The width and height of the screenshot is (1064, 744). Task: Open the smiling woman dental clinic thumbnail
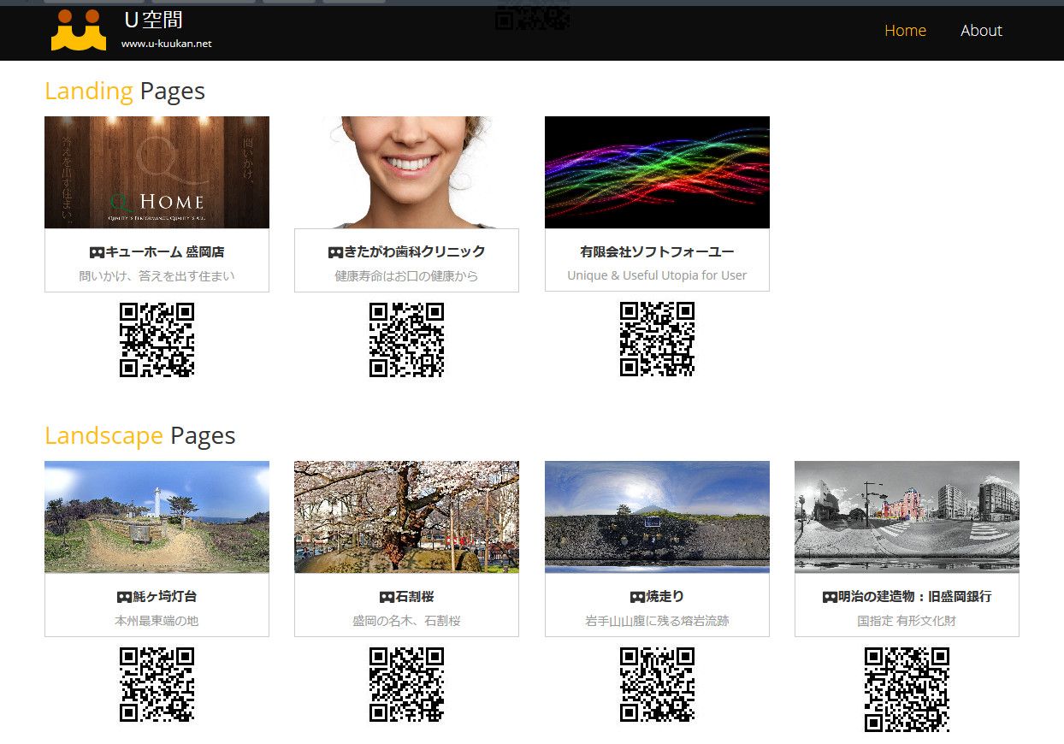[406, 172]
